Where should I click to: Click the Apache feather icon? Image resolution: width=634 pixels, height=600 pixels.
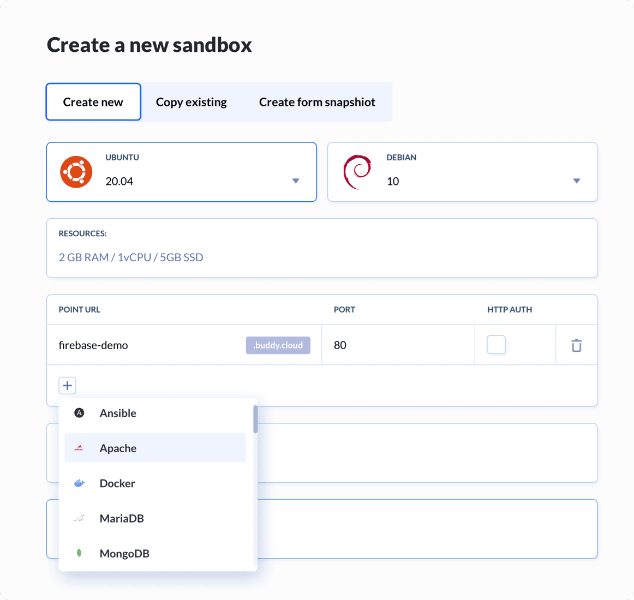coord(79,448)
